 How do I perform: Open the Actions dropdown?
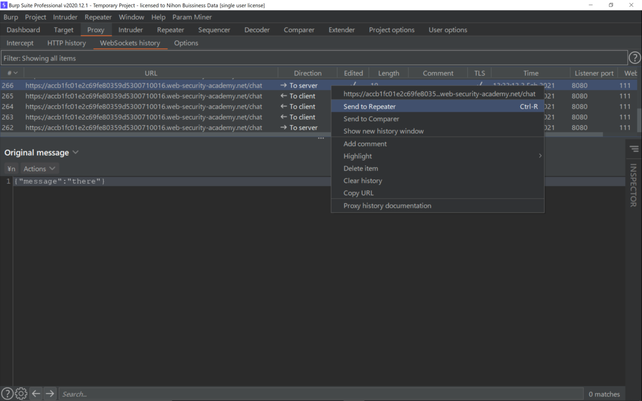pos(39,168)
